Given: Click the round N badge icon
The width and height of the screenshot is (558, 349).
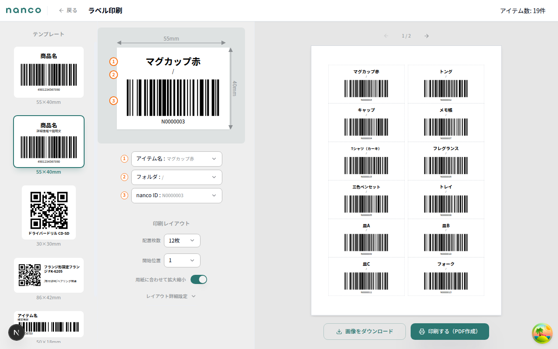Looking at the screenshot, I should point(17,332).
